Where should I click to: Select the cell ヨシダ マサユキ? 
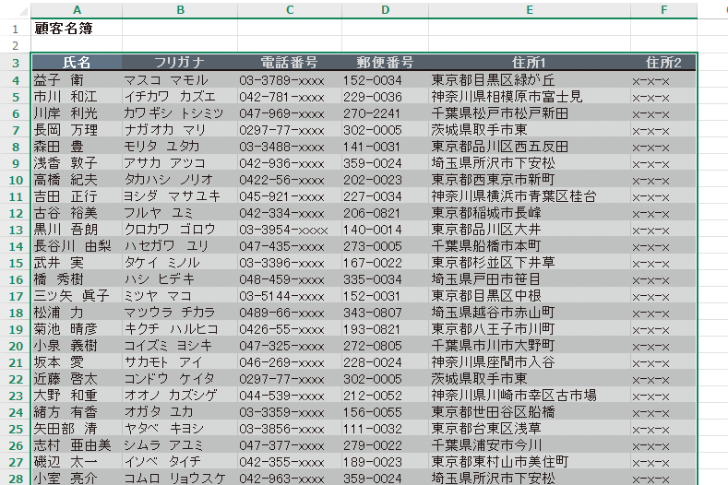pos(180,196)
